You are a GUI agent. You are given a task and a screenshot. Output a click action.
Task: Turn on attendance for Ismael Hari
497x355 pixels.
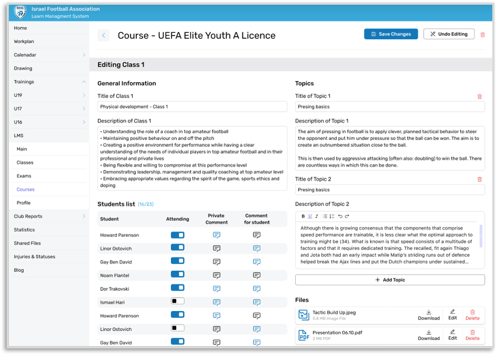tap(178, 301)
